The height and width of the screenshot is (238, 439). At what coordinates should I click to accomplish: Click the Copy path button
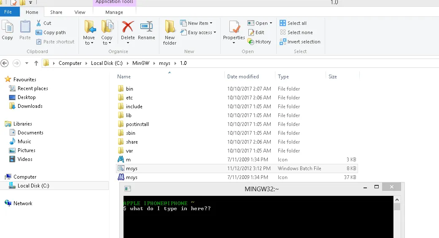[x=51, y=32]
